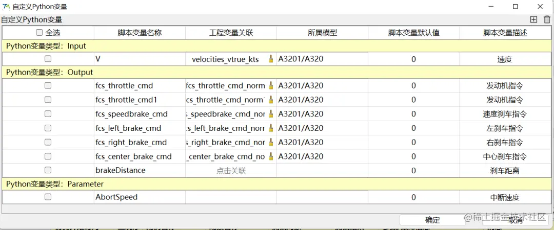Select the Python变量类型：Parameter group row

tap(276, 184)
